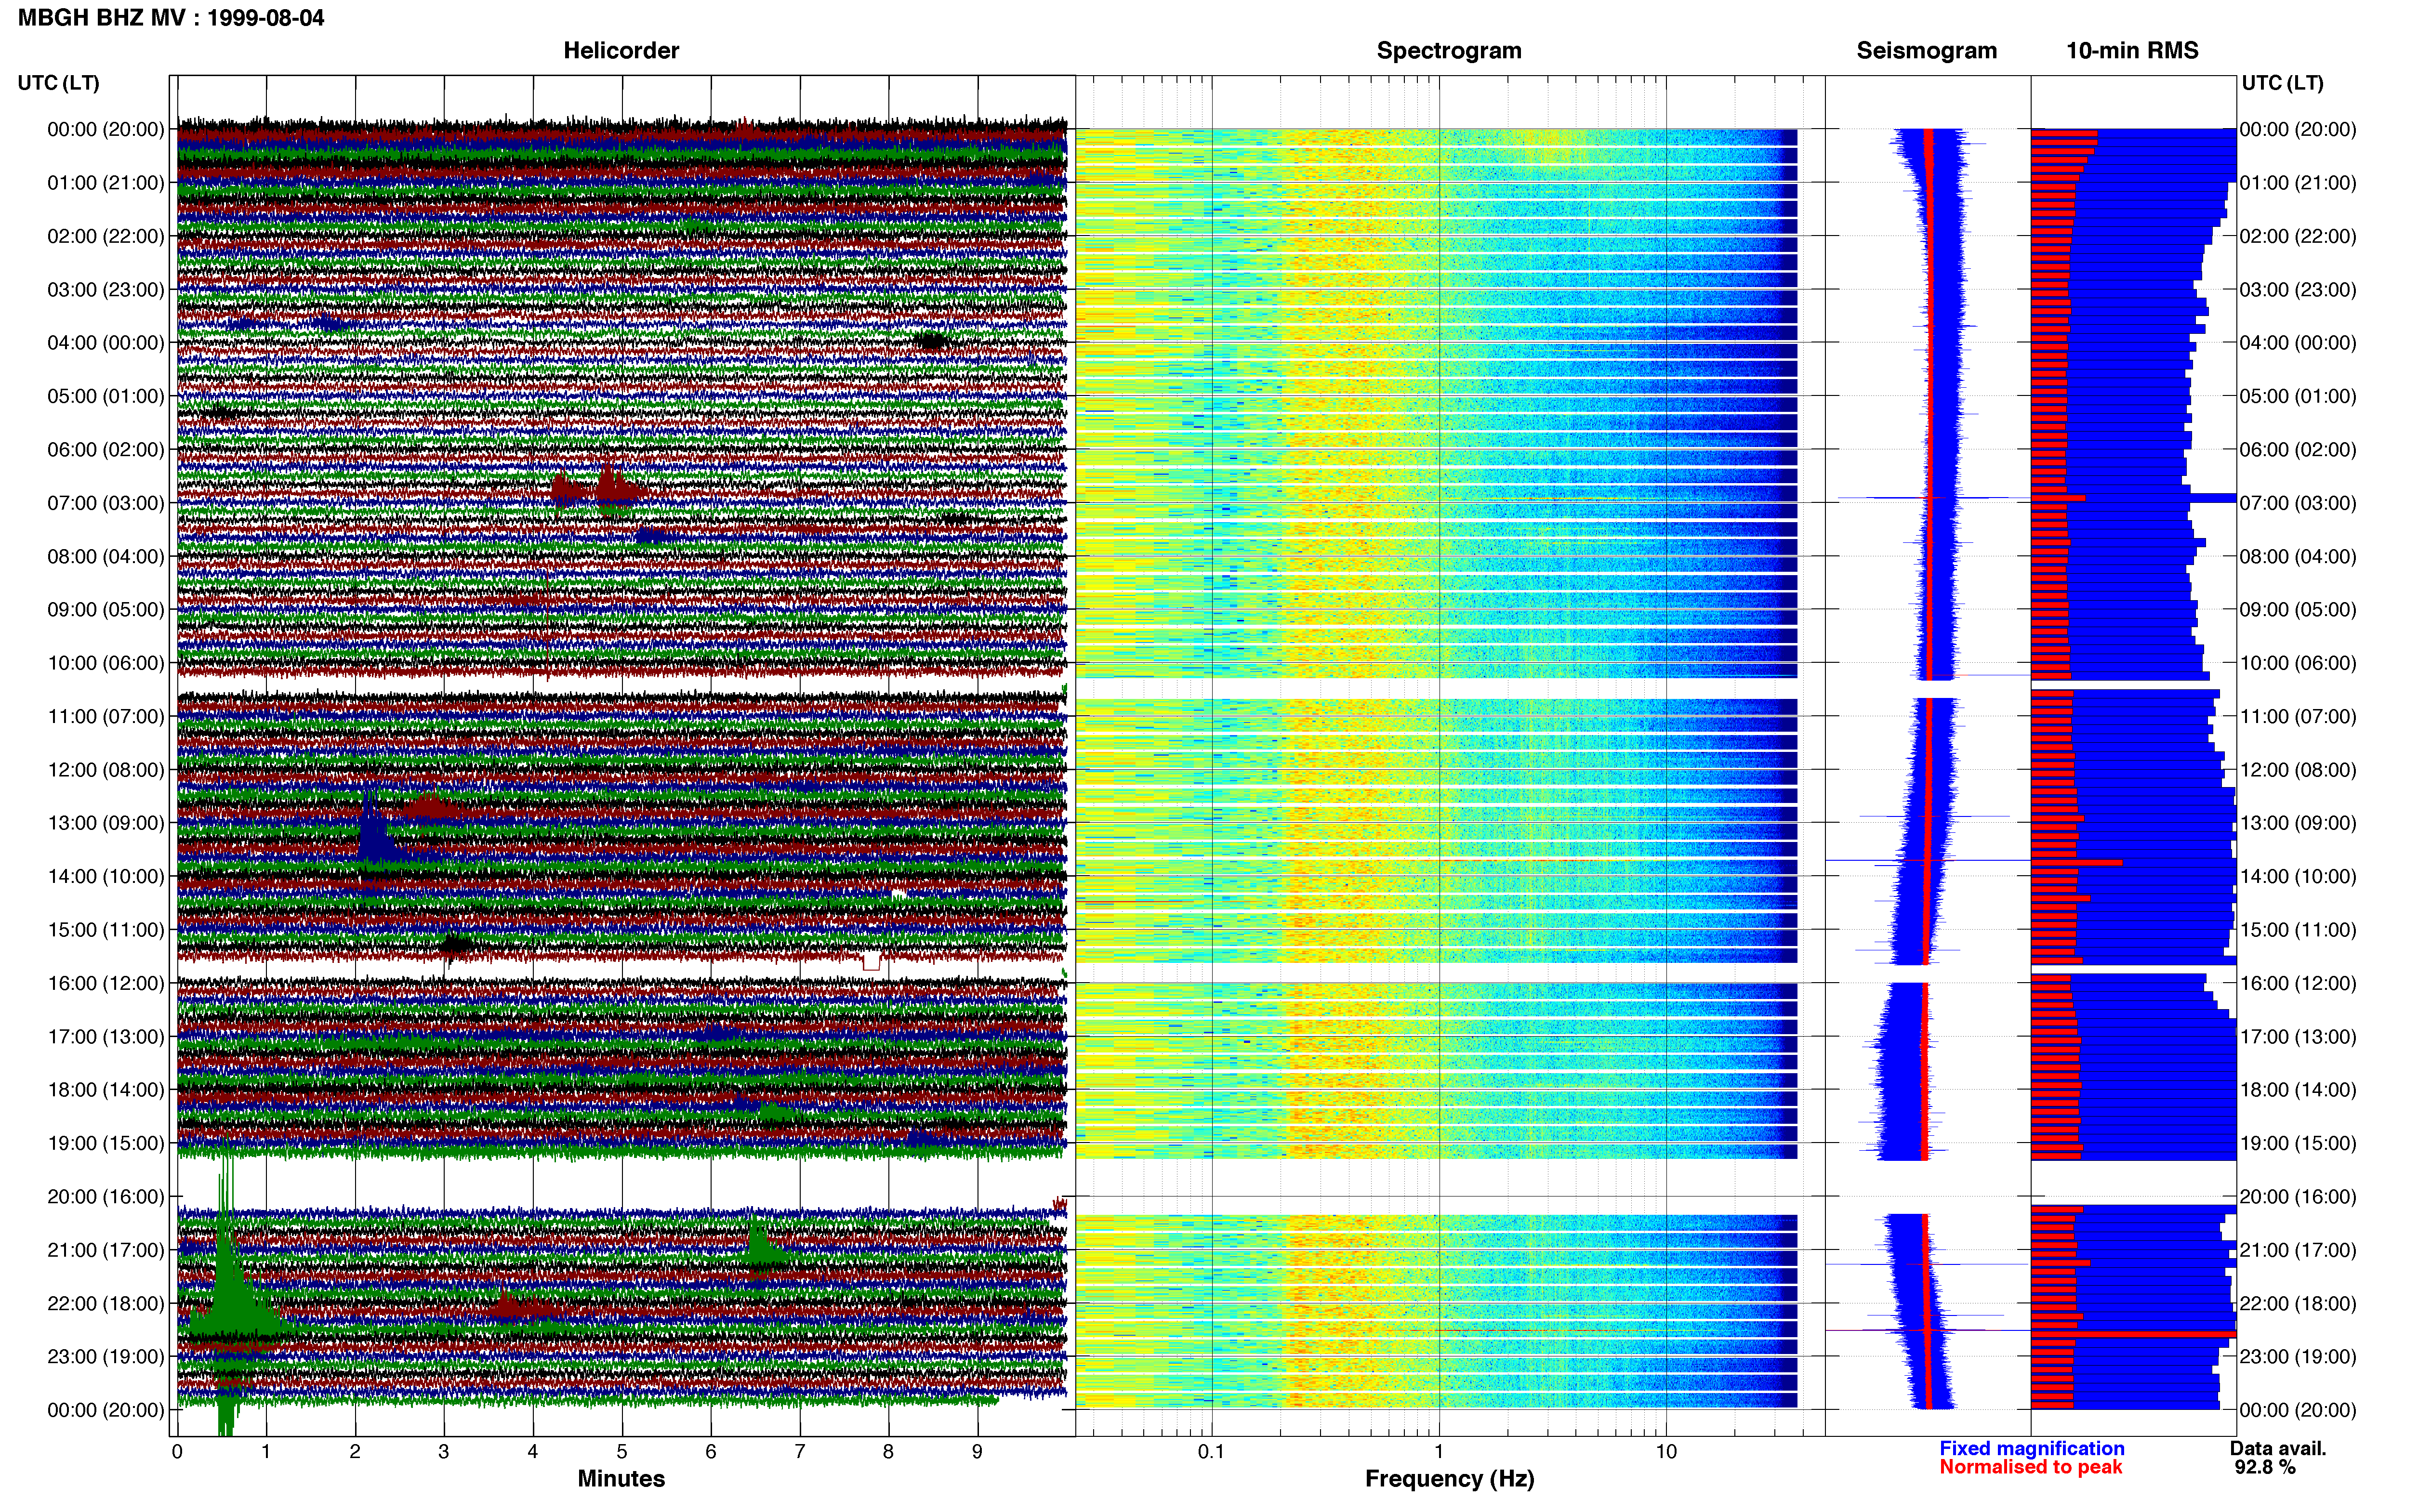Click the 1 Hz frequency tick label

[1439, 1451]
